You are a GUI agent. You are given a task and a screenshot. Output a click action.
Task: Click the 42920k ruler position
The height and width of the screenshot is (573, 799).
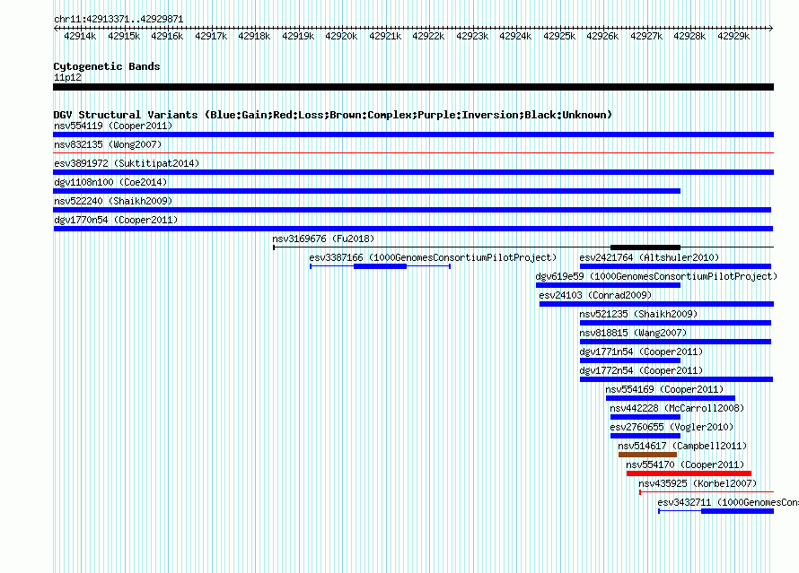pyautogui.click(x=341, y=36)
